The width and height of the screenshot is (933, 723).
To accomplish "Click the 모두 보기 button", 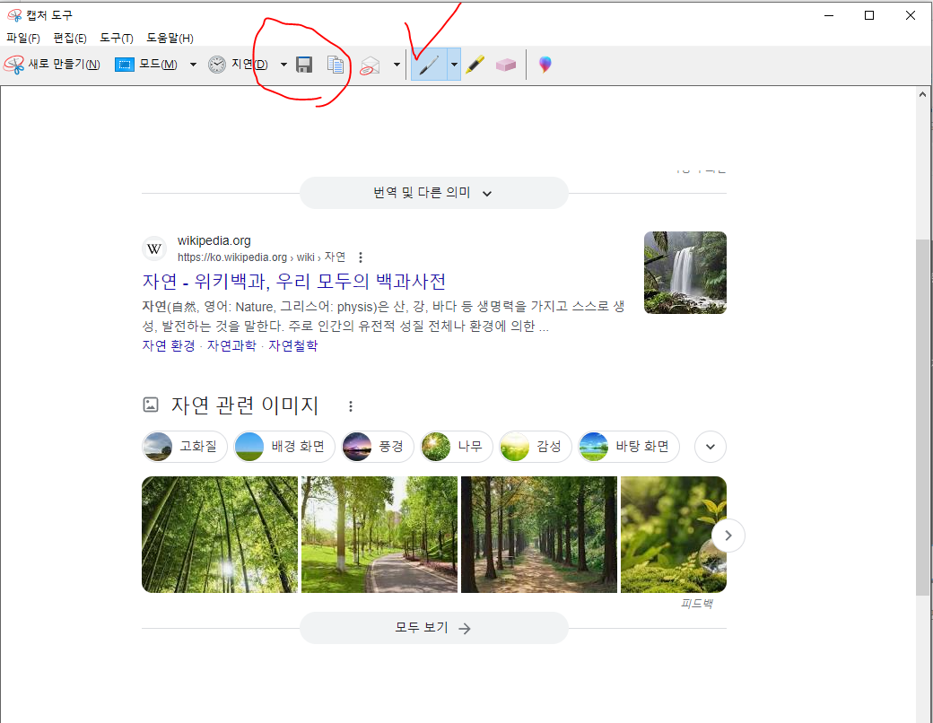I will [x=433, y=627].
